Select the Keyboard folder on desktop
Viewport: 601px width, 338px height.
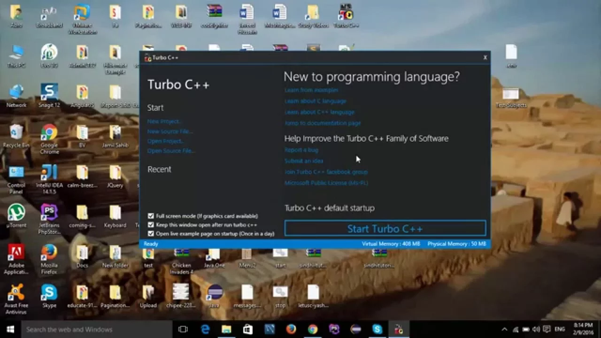(115, 216)
